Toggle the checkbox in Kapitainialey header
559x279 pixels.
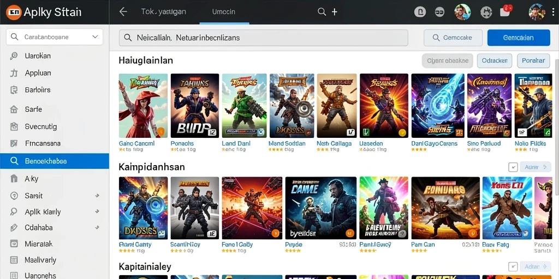click(513, 266)
